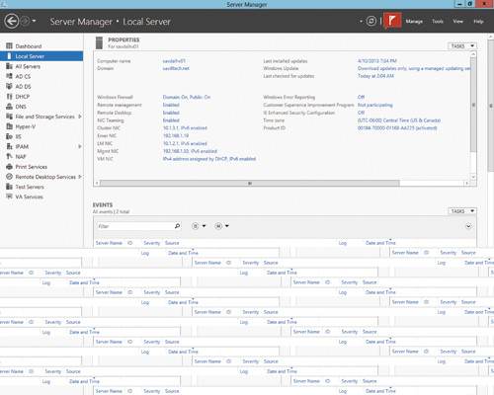Click Windows Error Reporting Off link
The width and height of the screenshot is (494, 395).
(361, 97)
